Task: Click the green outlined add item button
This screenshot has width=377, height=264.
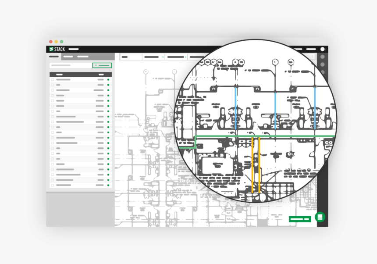Action: click(x=102, y=65)
